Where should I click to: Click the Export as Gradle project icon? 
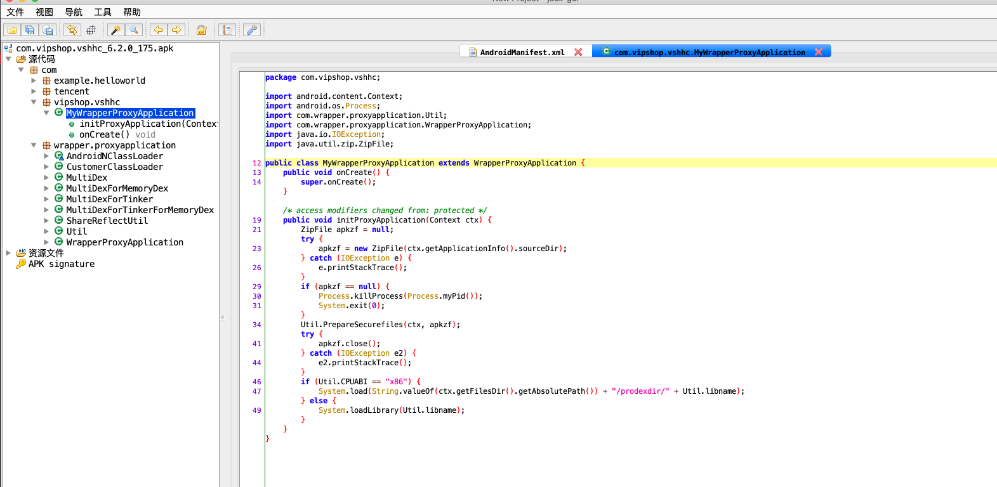point(48,30)
